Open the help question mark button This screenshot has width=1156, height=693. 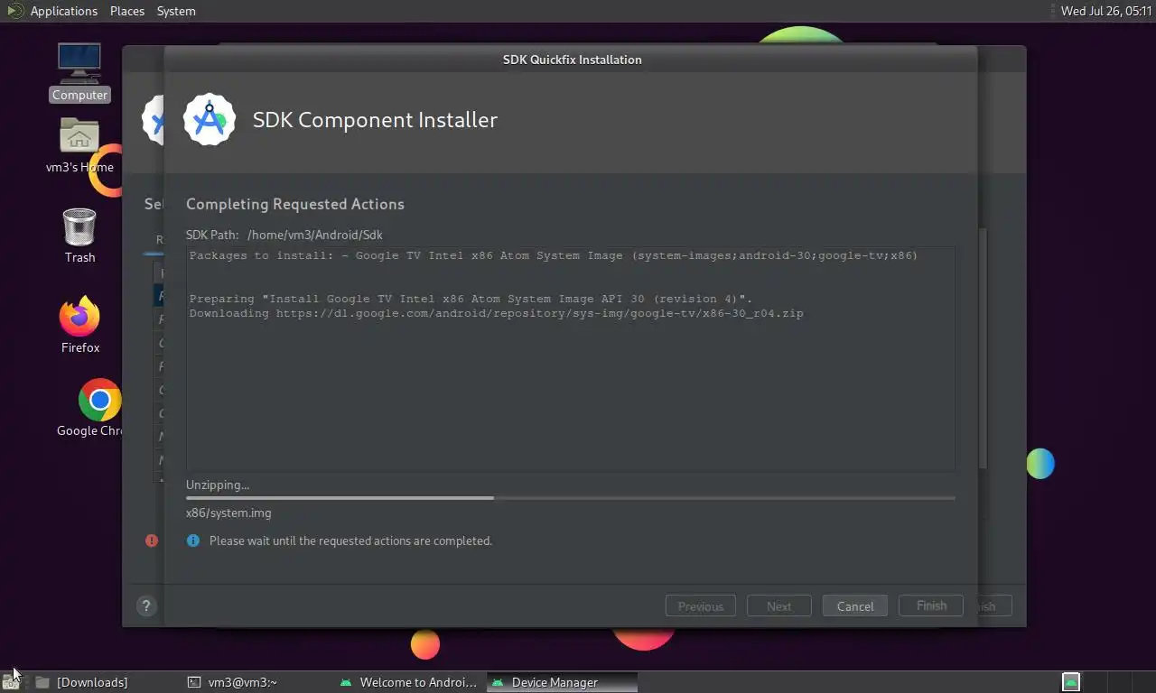[146, 606]
